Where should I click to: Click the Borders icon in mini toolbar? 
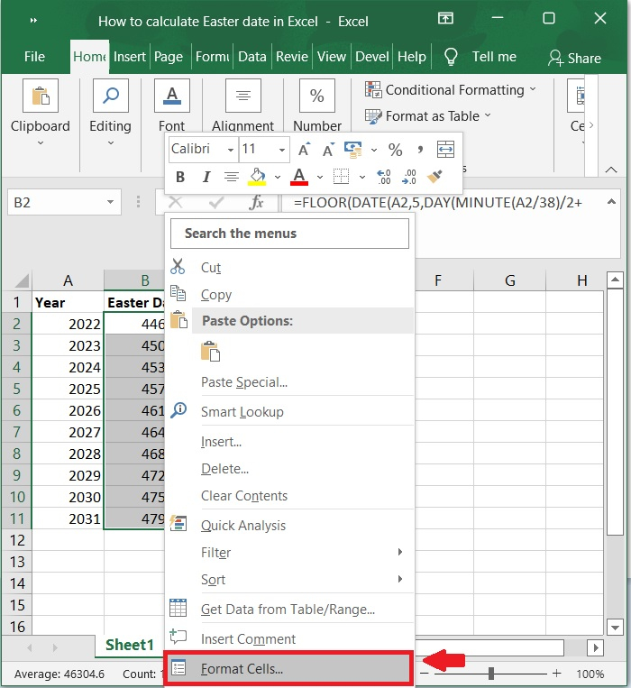(341, 177)
